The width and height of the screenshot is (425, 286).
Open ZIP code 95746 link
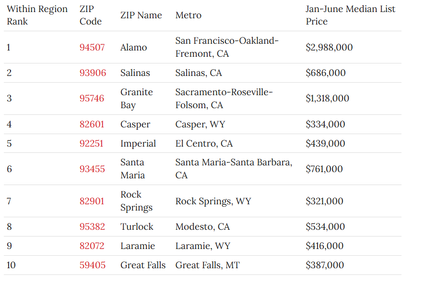pos(92,99)
